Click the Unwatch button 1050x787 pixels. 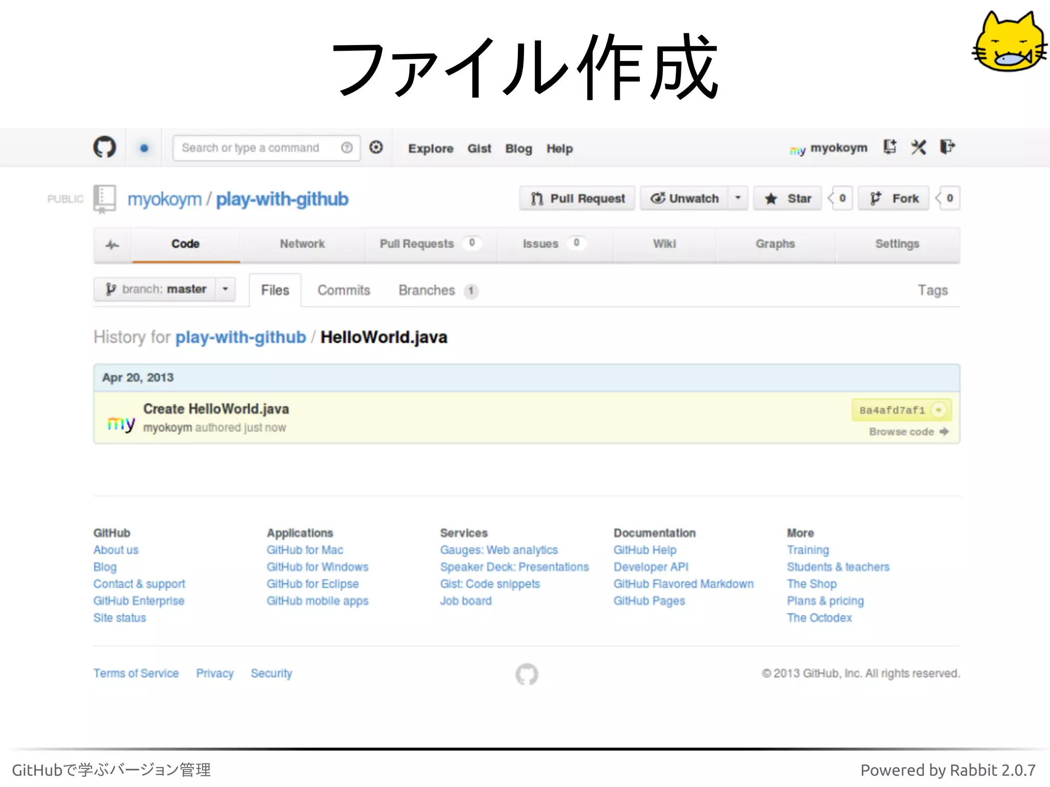click(684, 198)
